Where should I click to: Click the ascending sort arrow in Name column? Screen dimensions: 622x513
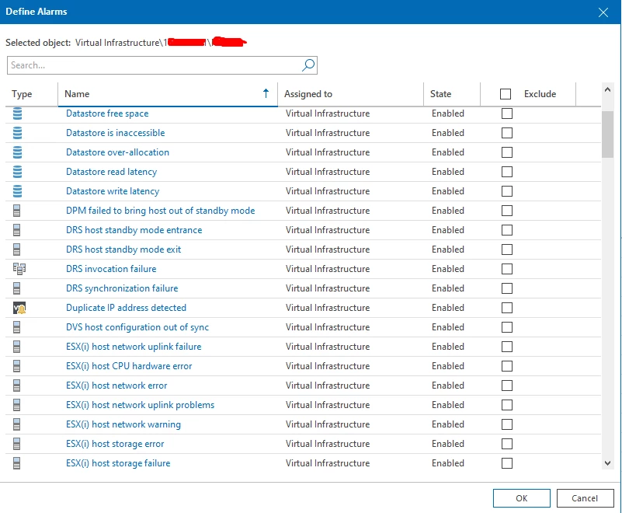(266, 93)
